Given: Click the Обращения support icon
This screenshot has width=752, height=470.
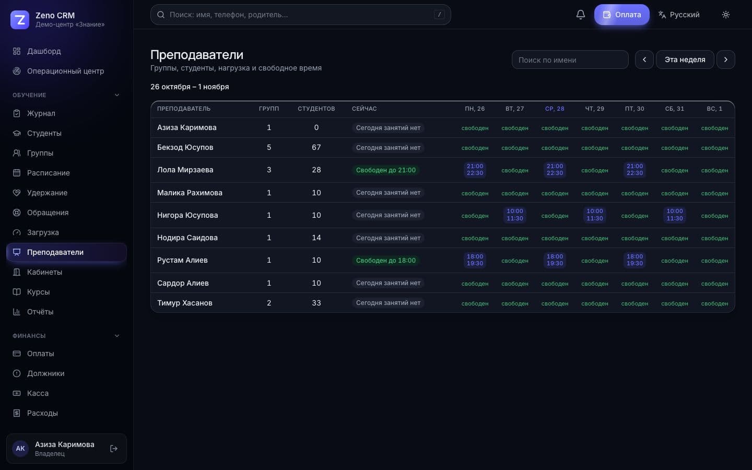Looking at the screenshot, I should (x=17, y=213).
